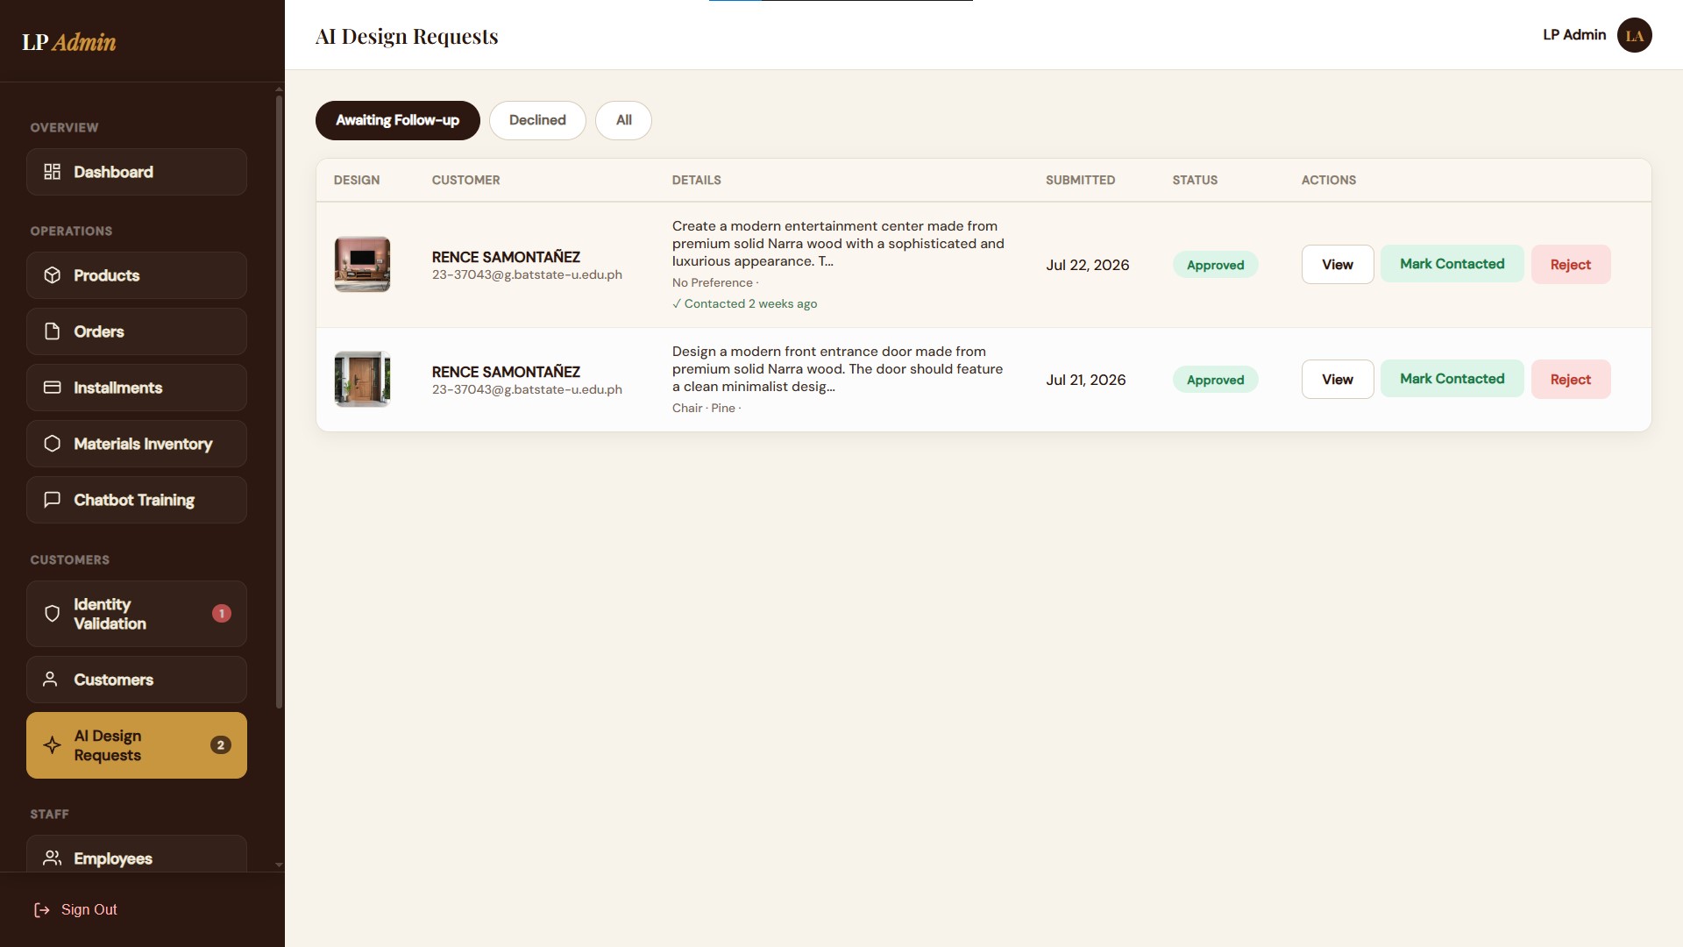Open Dashboard in the sidebar
1683x947 pixels.
coord(137,172)
